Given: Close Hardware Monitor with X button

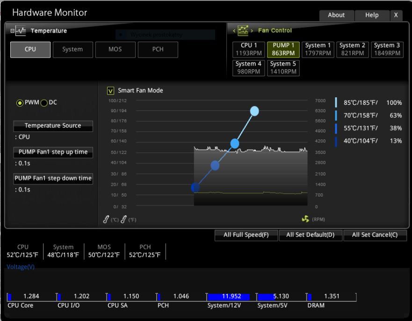Looking at the screenshot, I should (396, 15).
